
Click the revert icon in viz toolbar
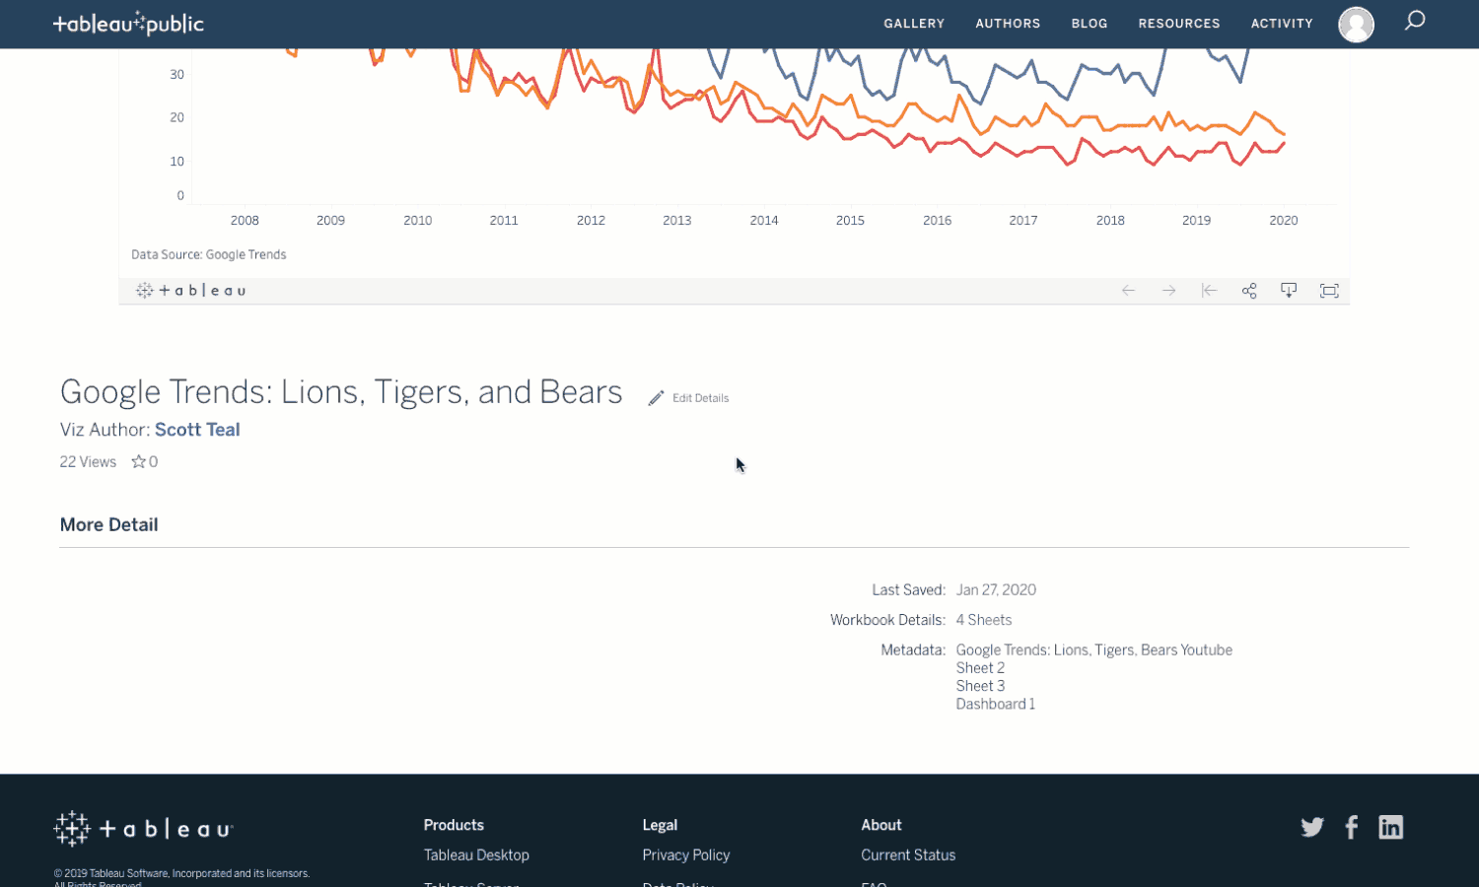coord(1209,291)
